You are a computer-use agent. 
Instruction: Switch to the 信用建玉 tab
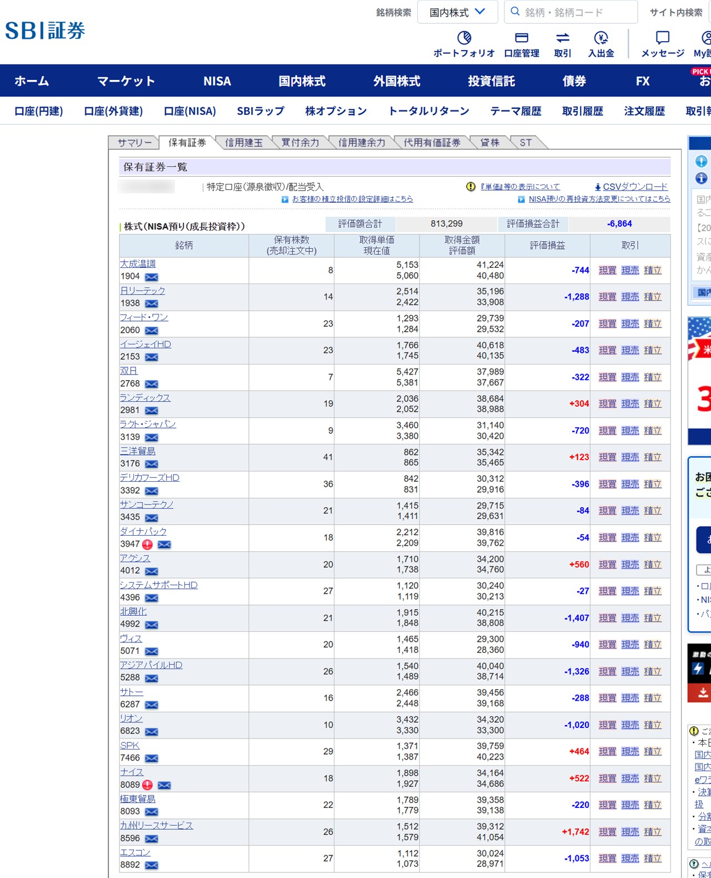click(244, 143)
